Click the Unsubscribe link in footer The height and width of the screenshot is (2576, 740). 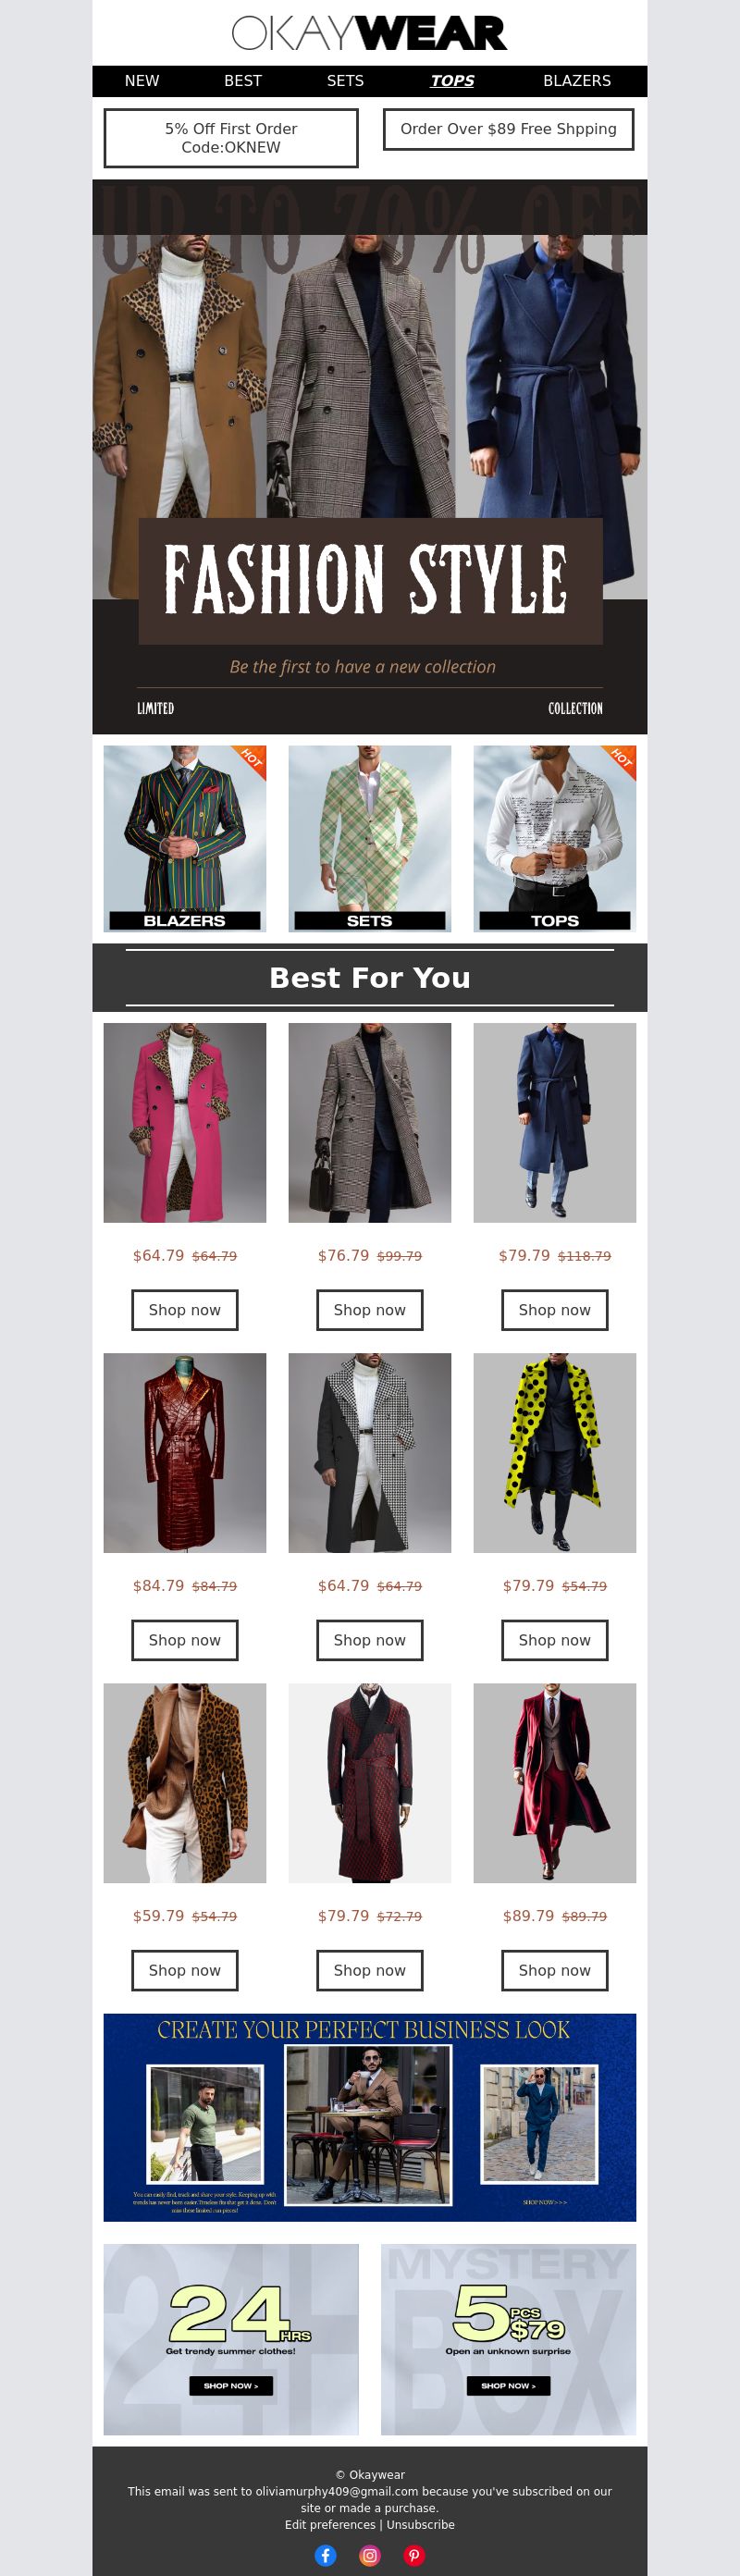point(421,2524)
